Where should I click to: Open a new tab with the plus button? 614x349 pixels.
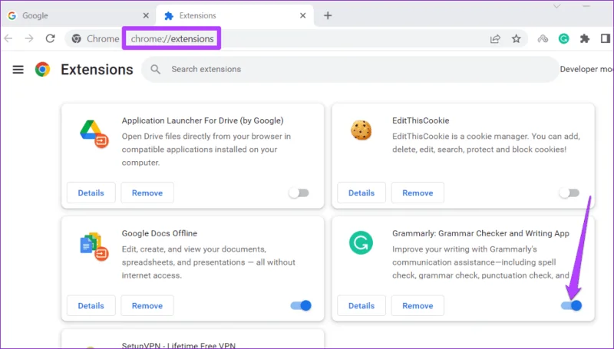(328, 15)
